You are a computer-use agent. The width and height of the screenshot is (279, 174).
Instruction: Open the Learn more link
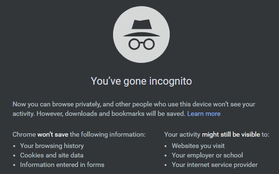click(x=204, y=113)
